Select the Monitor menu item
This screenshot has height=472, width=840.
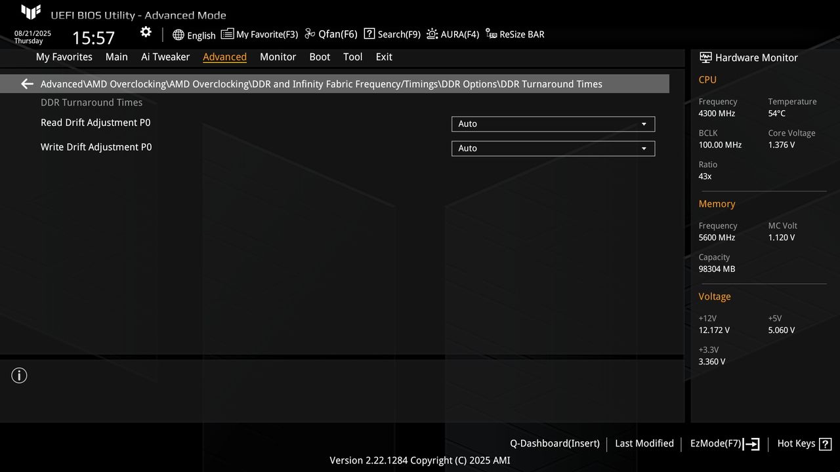click(x=278, y=57)
